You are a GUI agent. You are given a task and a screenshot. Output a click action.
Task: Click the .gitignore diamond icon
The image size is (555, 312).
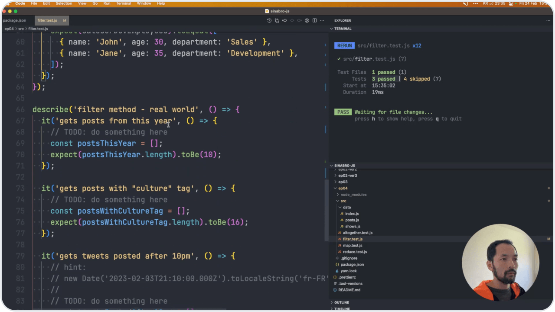tap(337, 258)
